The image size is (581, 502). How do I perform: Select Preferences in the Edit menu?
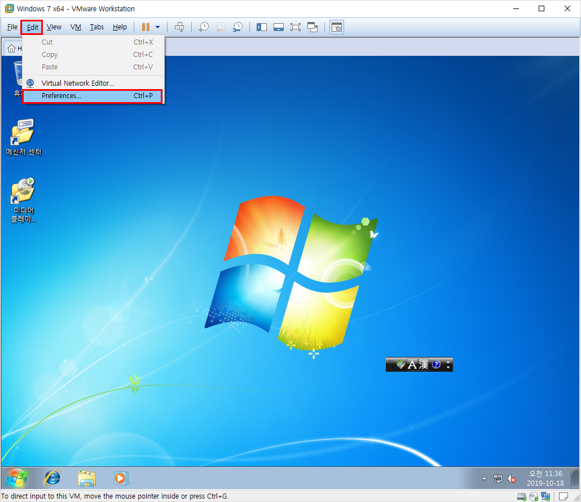(x=93, y=95)
